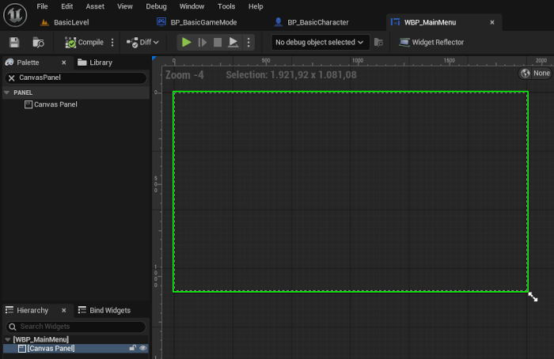This screenshot has width=554, height=359.
Task: Click the Browse to asset icon
Action: [x=38, y=42]
